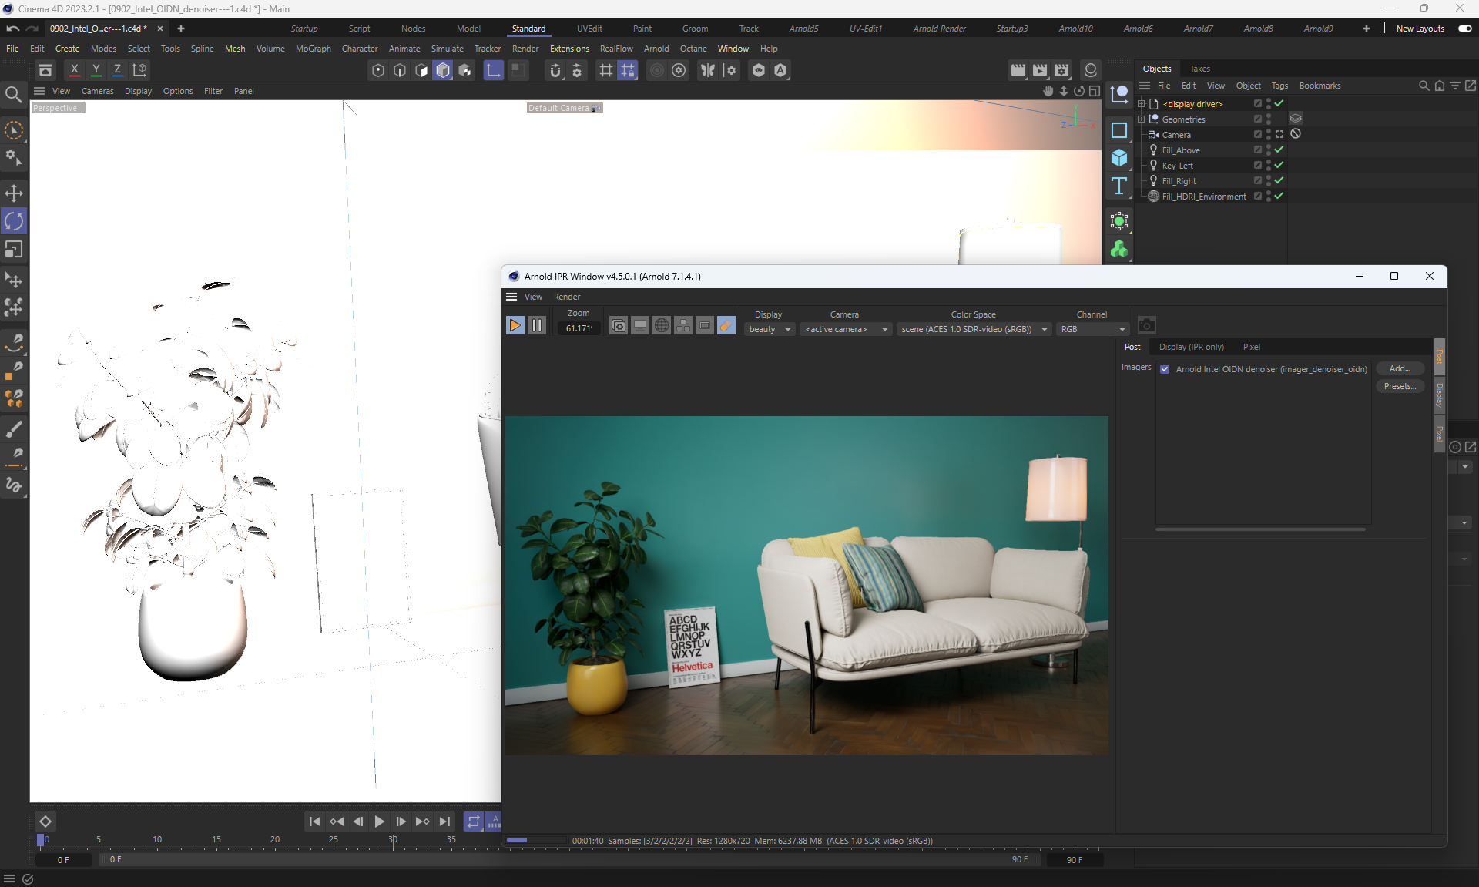Start IPR render with play button

(x=515, y=326)
